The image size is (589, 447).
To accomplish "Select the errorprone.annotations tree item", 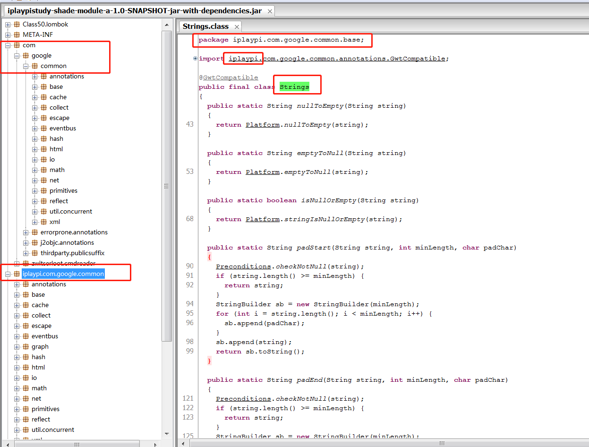I will pos(74,232).
